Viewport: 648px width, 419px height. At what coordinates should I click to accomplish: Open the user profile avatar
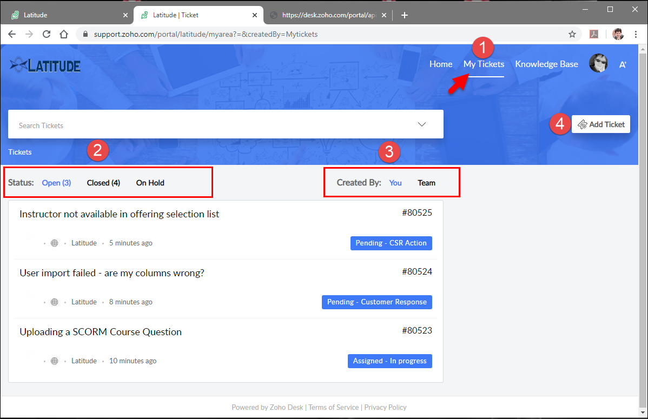click(598, 64)
